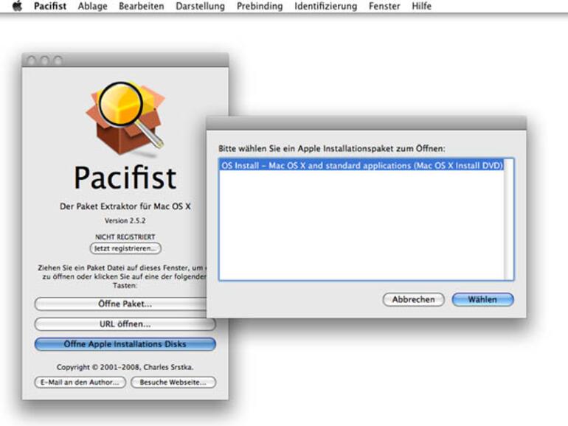The height and width of the screenshot is (426, 568).
Task: Click the URL öffnen button
Action: pos(125,324)
